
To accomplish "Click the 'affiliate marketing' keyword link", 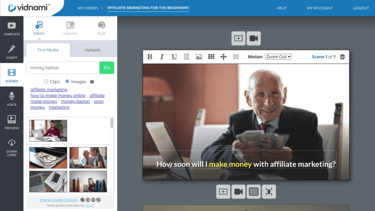I will tap(49, 89).
